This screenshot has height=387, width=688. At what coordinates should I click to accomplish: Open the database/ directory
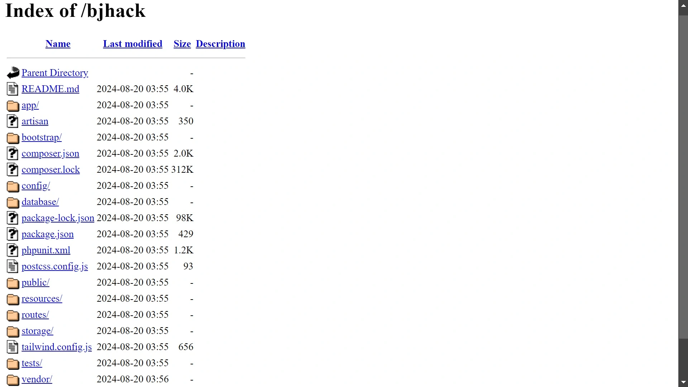click(40, 202)
